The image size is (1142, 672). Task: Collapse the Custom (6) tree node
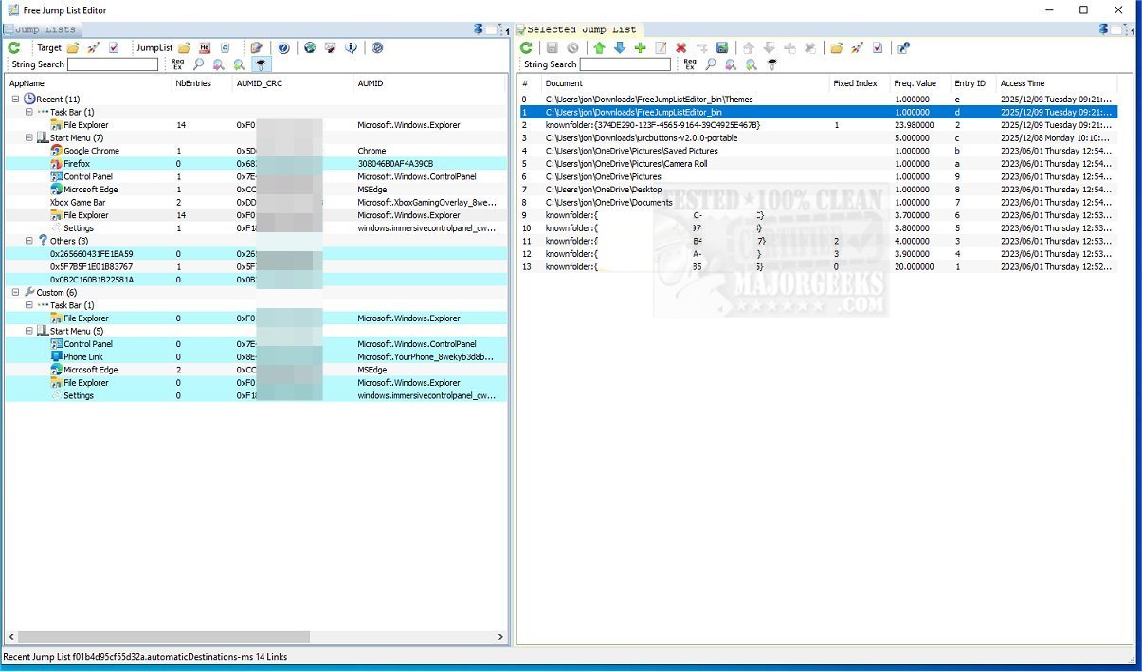pos(16,293)
